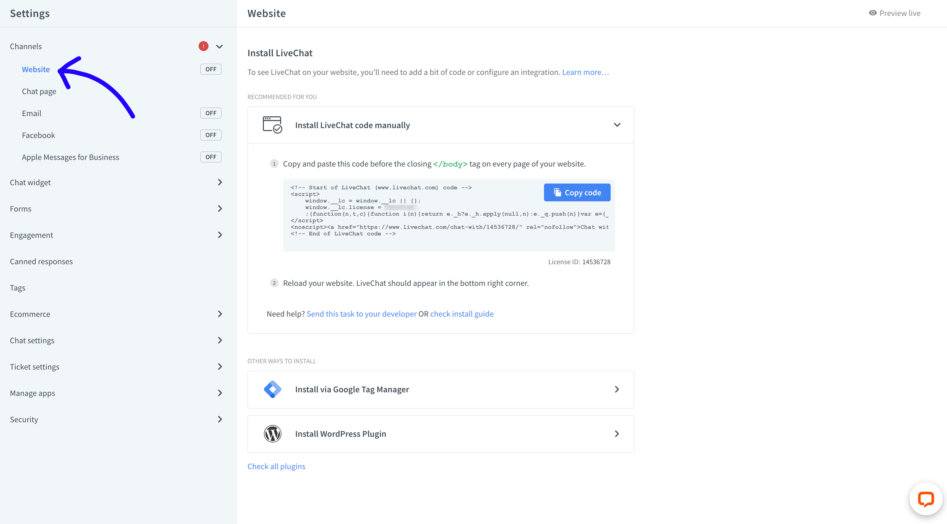This screenshot has width=947, height=524.
Task: Open the Chat widget settings arrow
Action: point(220,182)
